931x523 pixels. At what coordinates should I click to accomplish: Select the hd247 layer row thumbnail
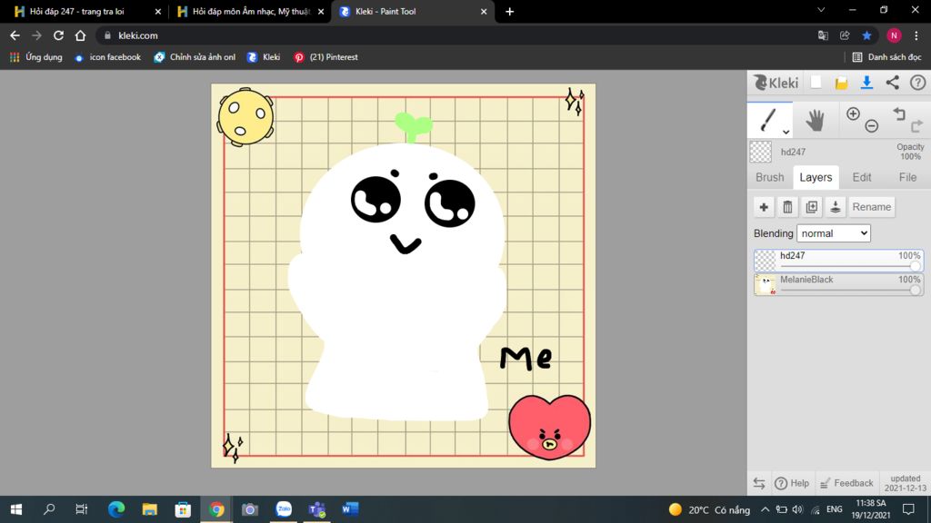[x=766, y=261]
